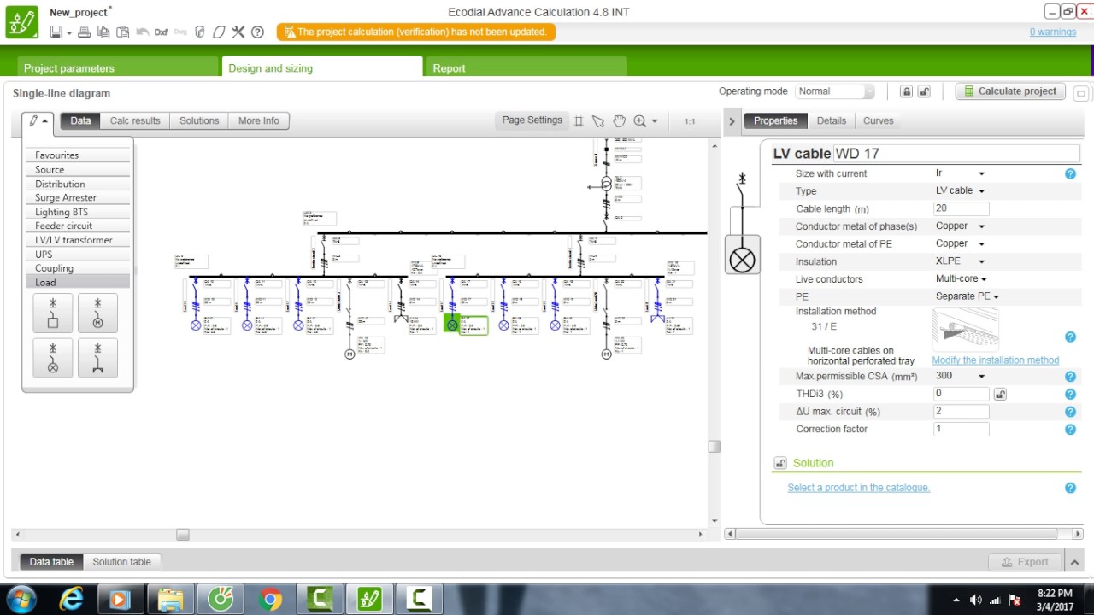Select Distribution in component palette
The width and height of the screenshot is (1094, 615).
(x=78, y=184)
